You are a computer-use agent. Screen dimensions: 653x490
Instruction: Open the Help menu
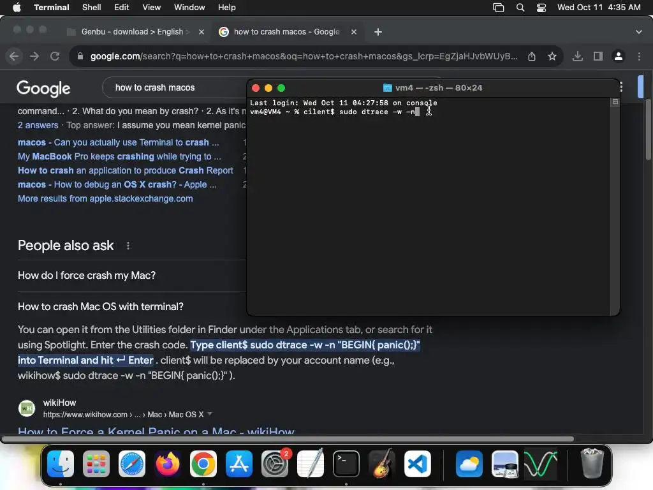click(x=227, y=8)
